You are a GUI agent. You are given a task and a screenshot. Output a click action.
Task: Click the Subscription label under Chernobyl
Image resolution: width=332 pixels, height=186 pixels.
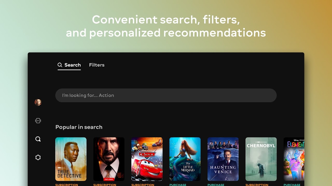[x=257, y=185]
